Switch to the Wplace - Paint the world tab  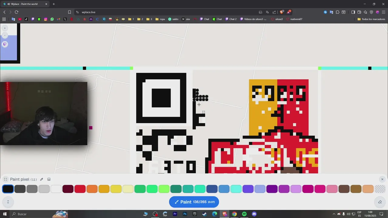point(25,4)
